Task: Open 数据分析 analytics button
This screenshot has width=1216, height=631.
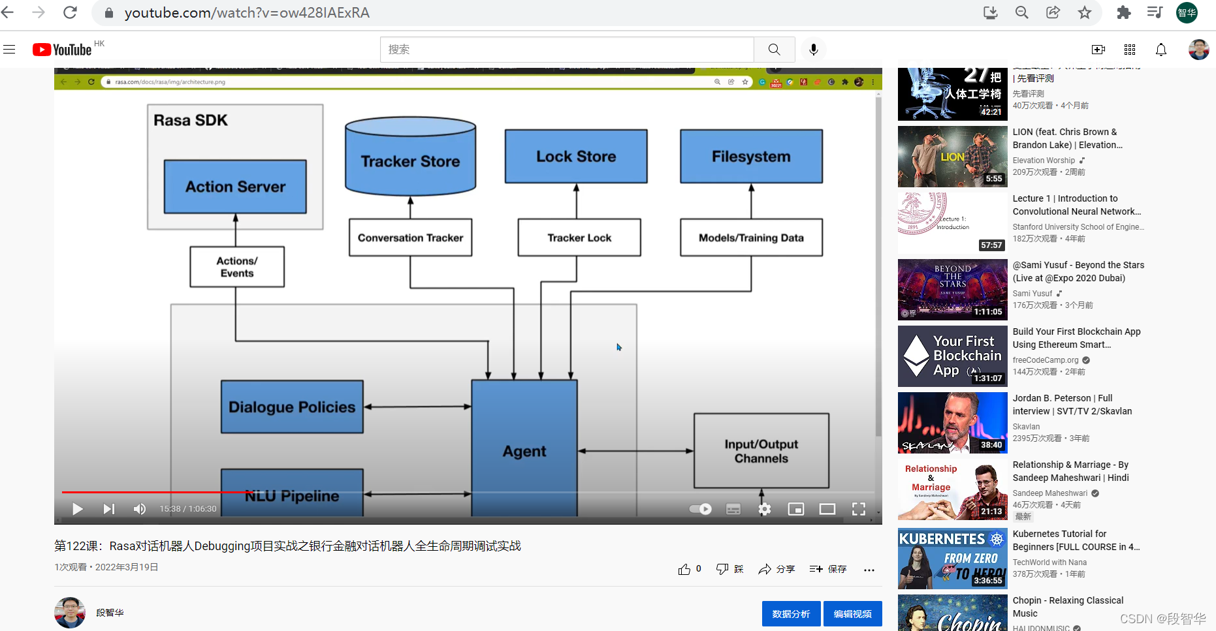Action: [791, 613]
